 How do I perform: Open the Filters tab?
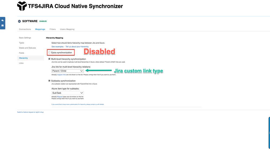coord(52,29)
